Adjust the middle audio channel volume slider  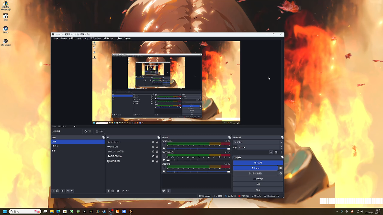pos(198,160)
